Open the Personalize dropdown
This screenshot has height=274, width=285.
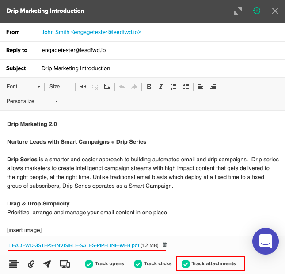(x=32, y=101)
